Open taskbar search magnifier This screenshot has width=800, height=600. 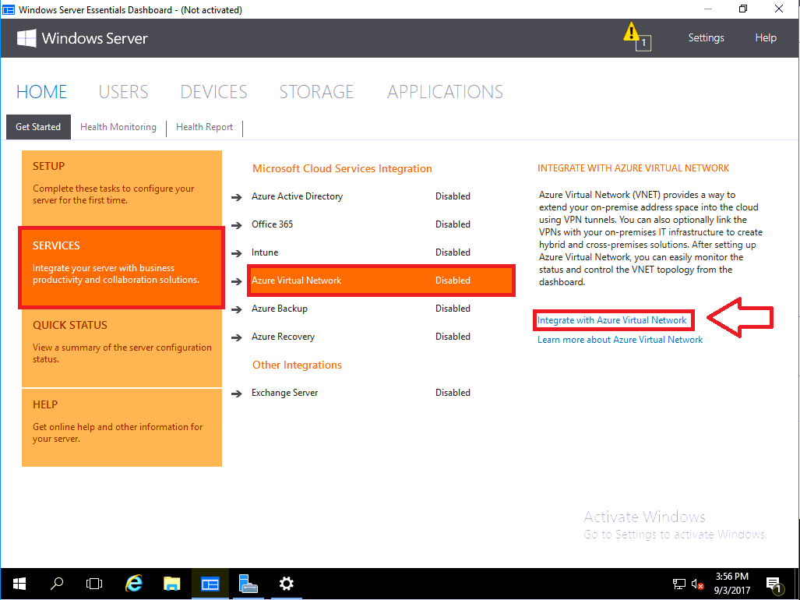(57, 583)
